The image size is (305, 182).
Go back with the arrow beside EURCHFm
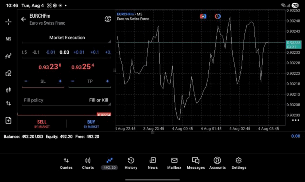pos(23,19)
